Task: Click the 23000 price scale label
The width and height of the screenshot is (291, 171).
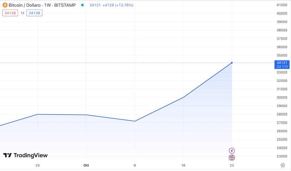Action: [282, 156]
